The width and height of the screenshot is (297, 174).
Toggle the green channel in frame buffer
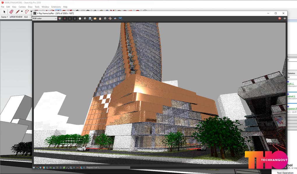click(x=70, y=19)
